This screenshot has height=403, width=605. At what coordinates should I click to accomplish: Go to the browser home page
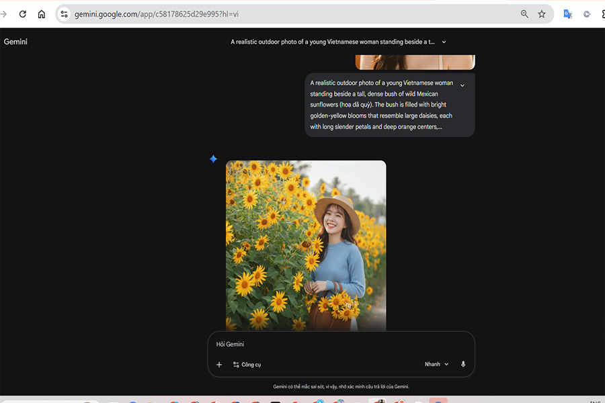pyautogui.click(x=42, y=14)
